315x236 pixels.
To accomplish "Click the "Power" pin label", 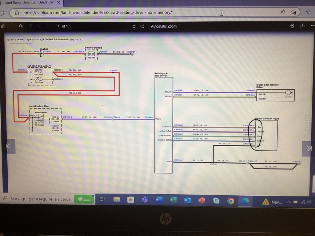I will click(x=158, y=119).
